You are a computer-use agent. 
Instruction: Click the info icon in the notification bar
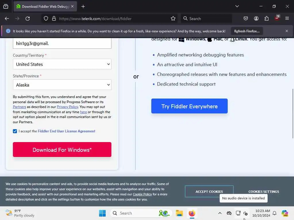pos(8,31)
